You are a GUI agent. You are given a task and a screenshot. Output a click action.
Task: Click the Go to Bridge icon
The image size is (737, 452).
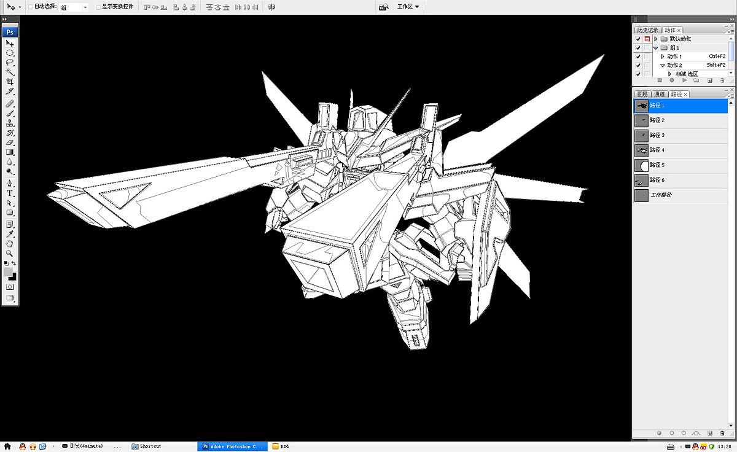click(x=383, y=7)
